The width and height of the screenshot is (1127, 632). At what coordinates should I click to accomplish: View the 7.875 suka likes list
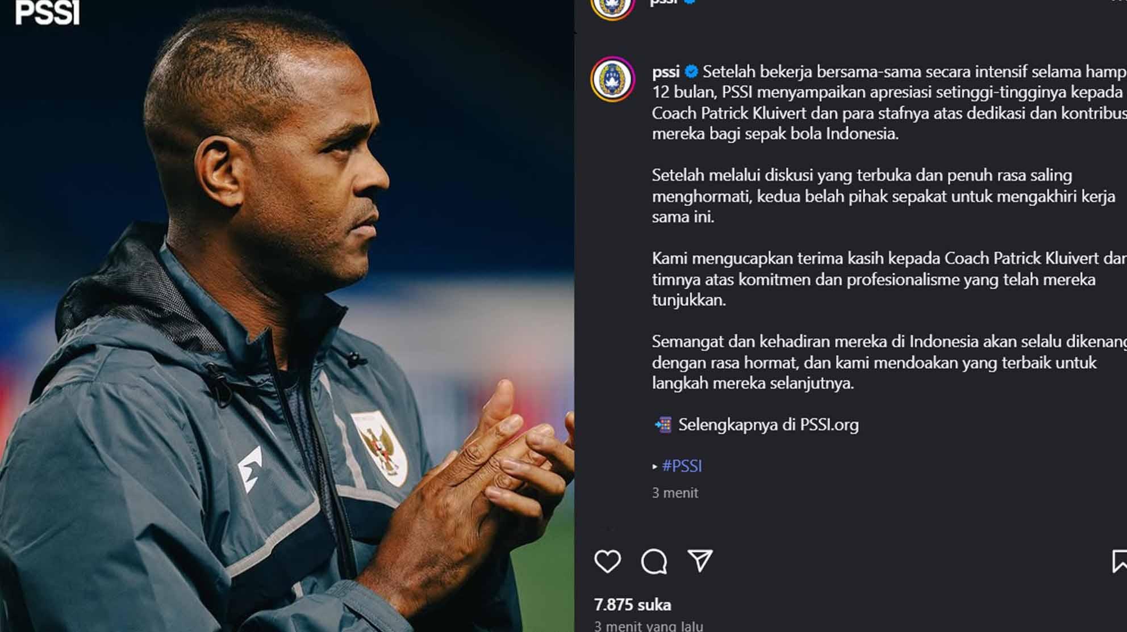click(632, 605)
